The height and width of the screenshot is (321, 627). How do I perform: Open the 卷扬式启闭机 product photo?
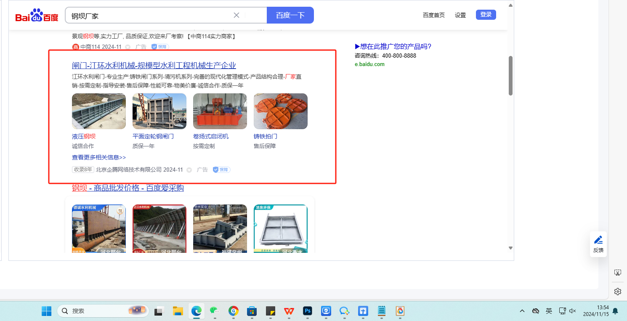coord(220,111)
